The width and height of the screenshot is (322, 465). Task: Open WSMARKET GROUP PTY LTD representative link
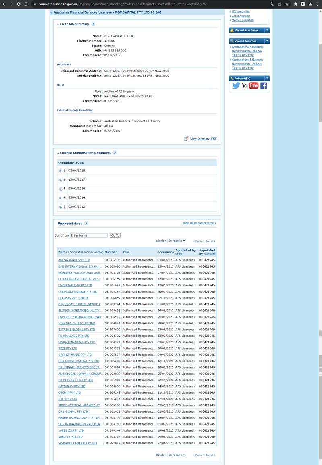click(x=78, y=443)
